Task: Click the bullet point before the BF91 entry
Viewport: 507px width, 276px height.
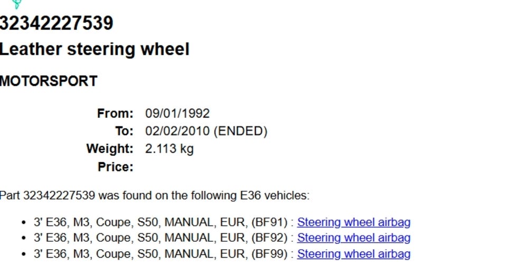Action: point(23,223)
